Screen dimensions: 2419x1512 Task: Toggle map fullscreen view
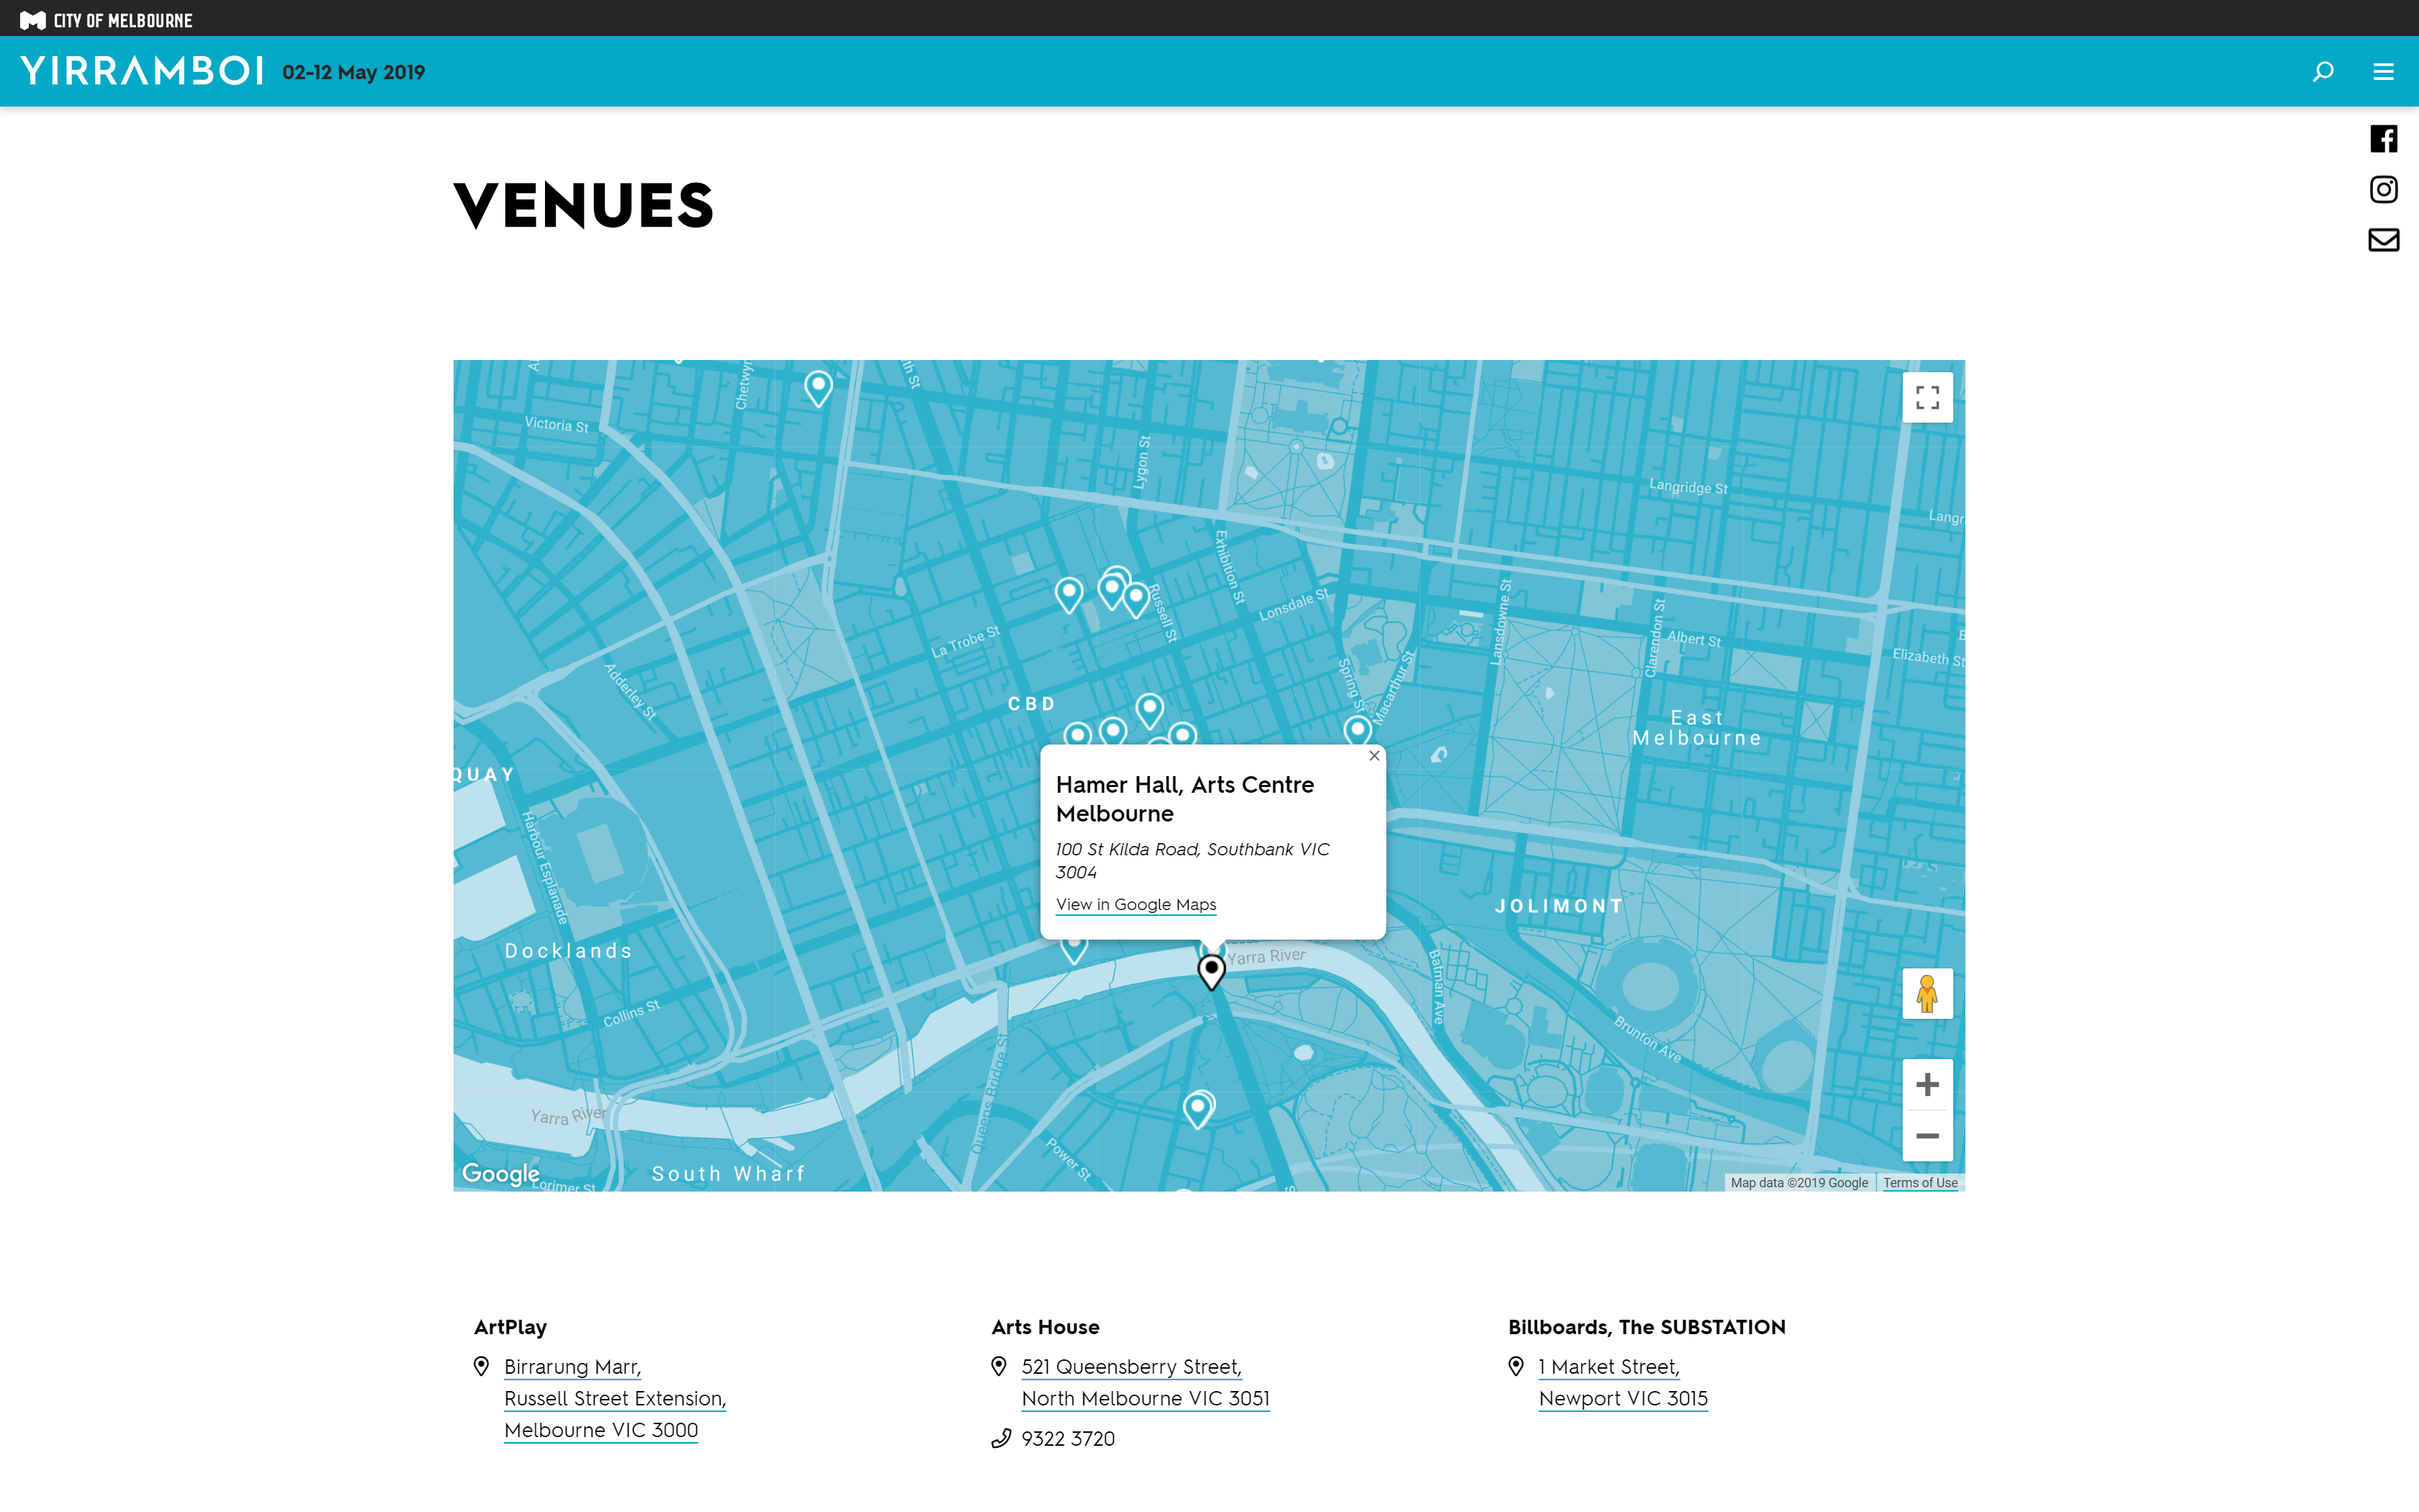pyautogui.click(x=1927, y=397)
